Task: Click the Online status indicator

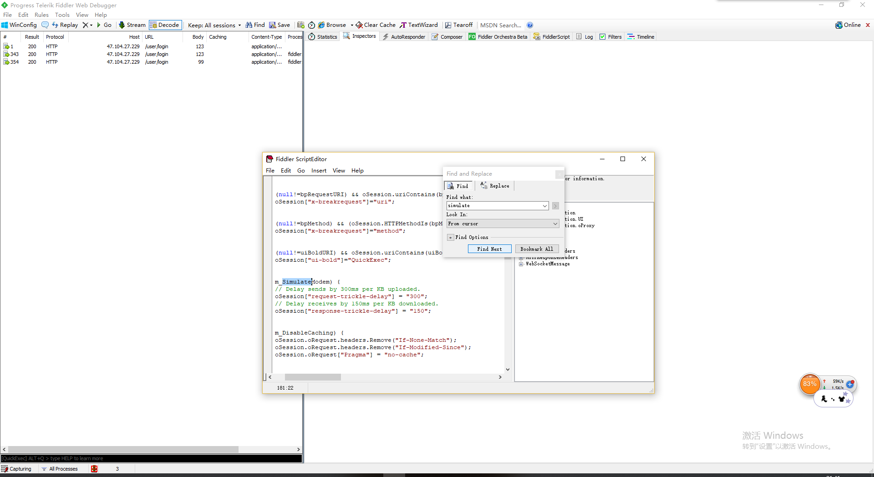Action: [848, 25]
